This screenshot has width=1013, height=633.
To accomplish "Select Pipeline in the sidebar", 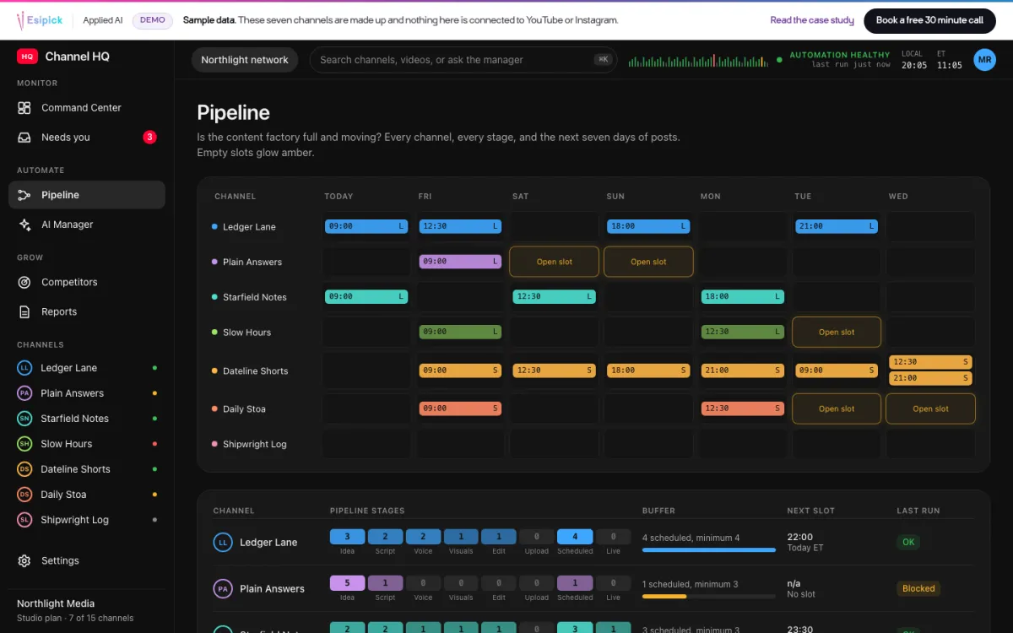I will tap(87, 195).
